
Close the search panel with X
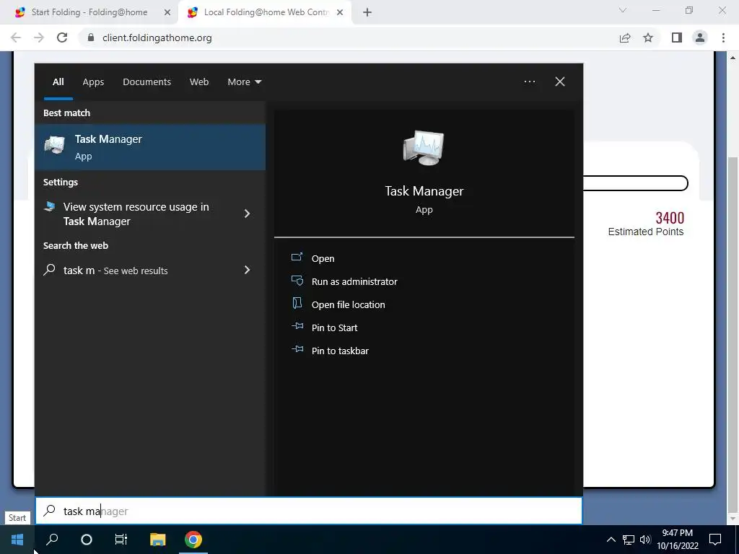560,82
